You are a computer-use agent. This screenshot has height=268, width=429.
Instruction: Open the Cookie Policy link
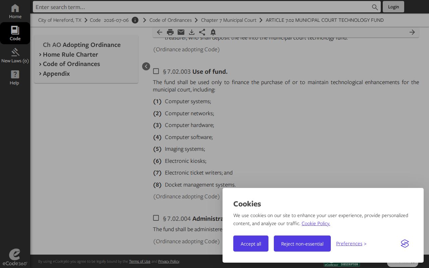[316, 223]
